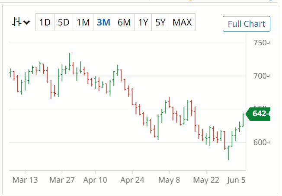The image size is (282, 196).
Task: Switch to the 5D time range
Action: tap(64, 22)
